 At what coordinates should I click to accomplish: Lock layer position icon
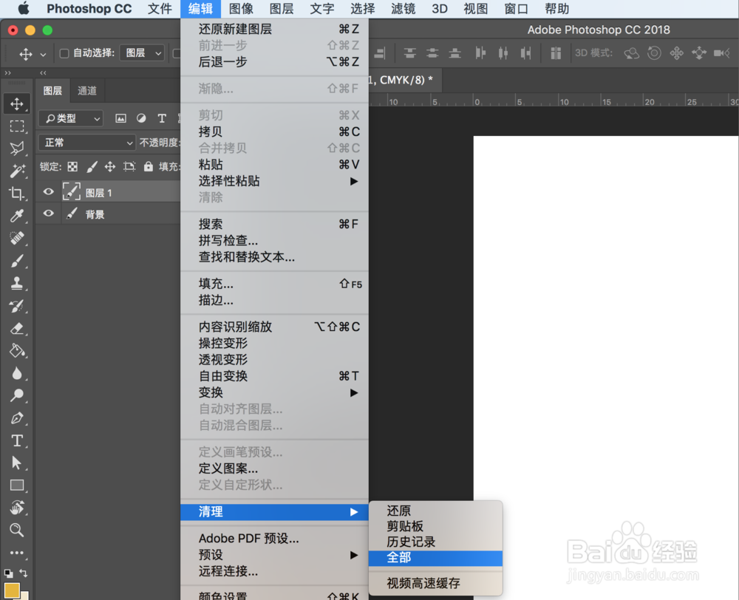click(110, 166)
